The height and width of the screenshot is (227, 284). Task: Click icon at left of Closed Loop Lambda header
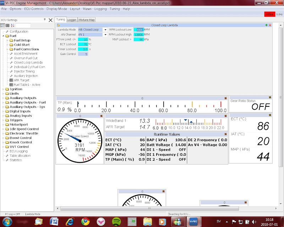click(58, 25)
